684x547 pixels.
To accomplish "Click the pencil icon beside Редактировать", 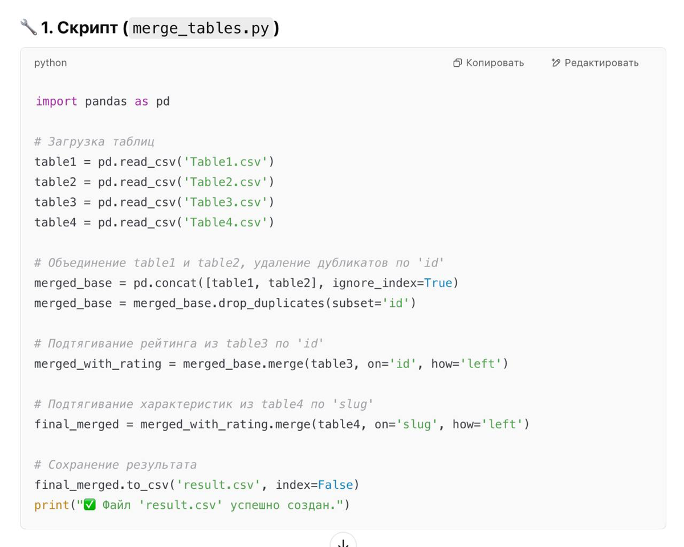I will click(556, 63).
